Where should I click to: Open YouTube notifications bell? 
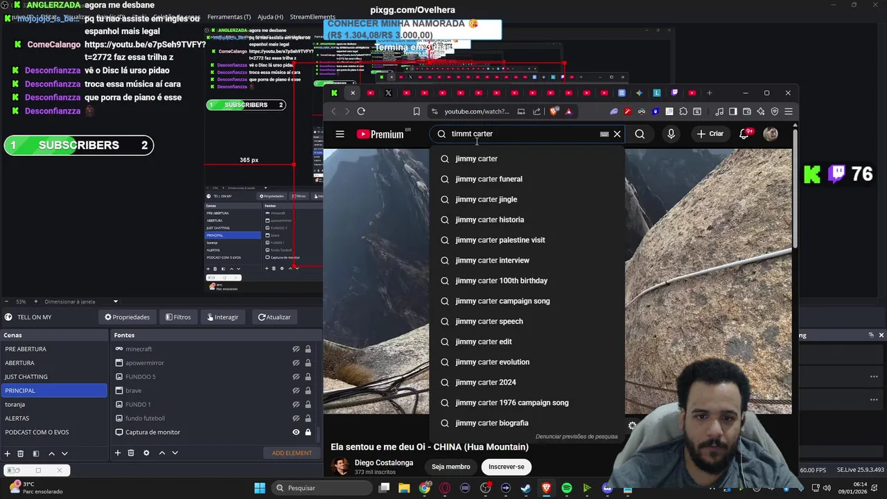[x=744, y=134]
